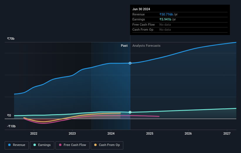Click the Earnings row label in tooltip
The width and height of the screenshot is (241, 153).
click(x=139, y=19)
